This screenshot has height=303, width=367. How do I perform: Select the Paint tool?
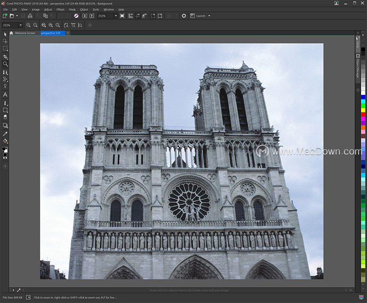click(x=5, y=103)
